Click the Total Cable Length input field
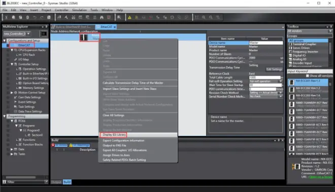335x192 pixels. pyautogui.click(x=265, y=78)
